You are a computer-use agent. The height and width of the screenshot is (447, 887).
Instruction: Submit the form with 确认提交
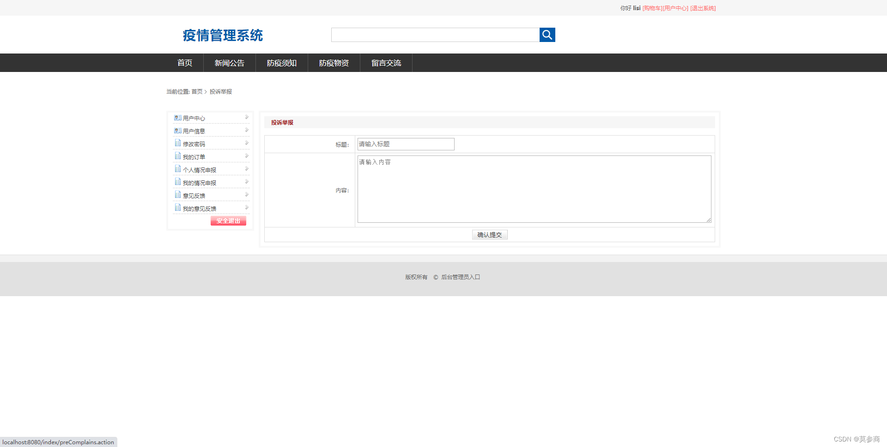point(490,235)
